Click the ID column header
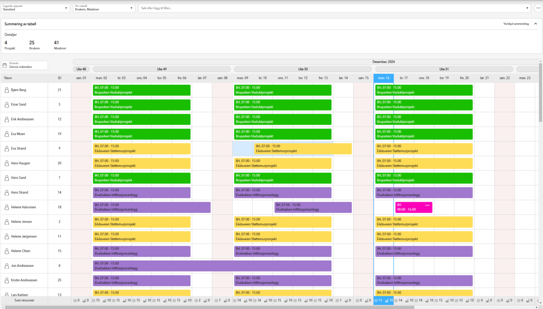Screen dimensions: 543x309 [60, 78]
